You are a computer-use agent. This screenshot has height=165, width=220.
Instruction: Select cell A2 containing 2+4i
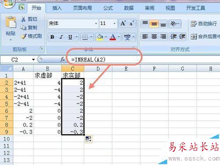tap(23, 82)
